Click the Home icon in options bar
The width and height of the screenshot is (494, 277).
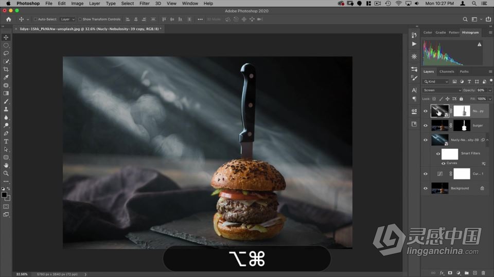point(8,19)
